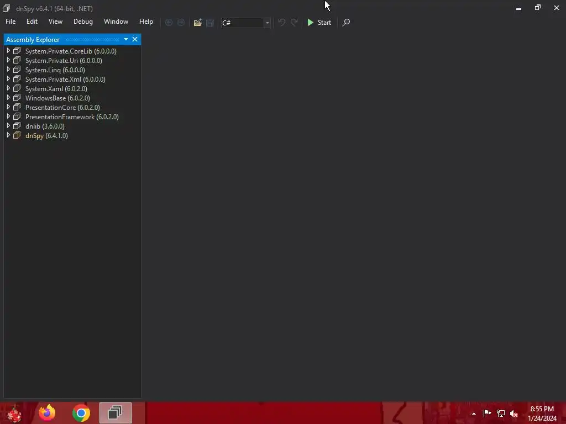Viewport: 566px width, 424px height.
Task: Open the Windows Start button on taskbar
Action: tap(14, 413)
